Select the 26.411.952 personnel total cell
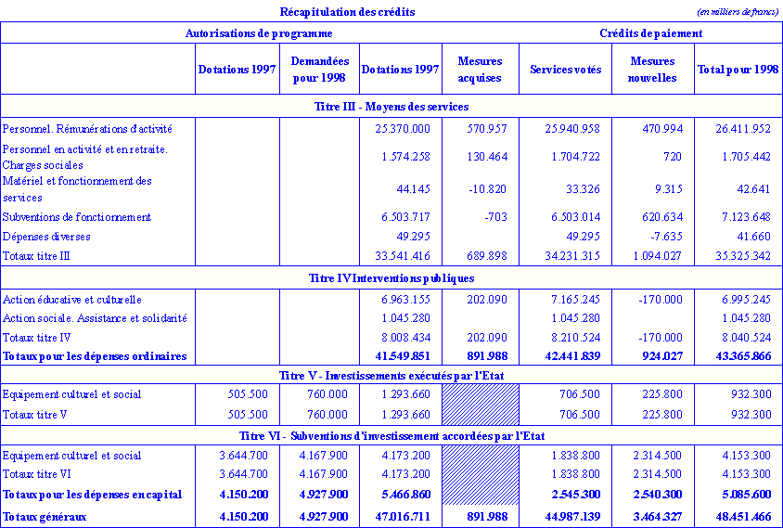Image resolution: width=783 pixels, height=528 pixels. pos(738,129)
